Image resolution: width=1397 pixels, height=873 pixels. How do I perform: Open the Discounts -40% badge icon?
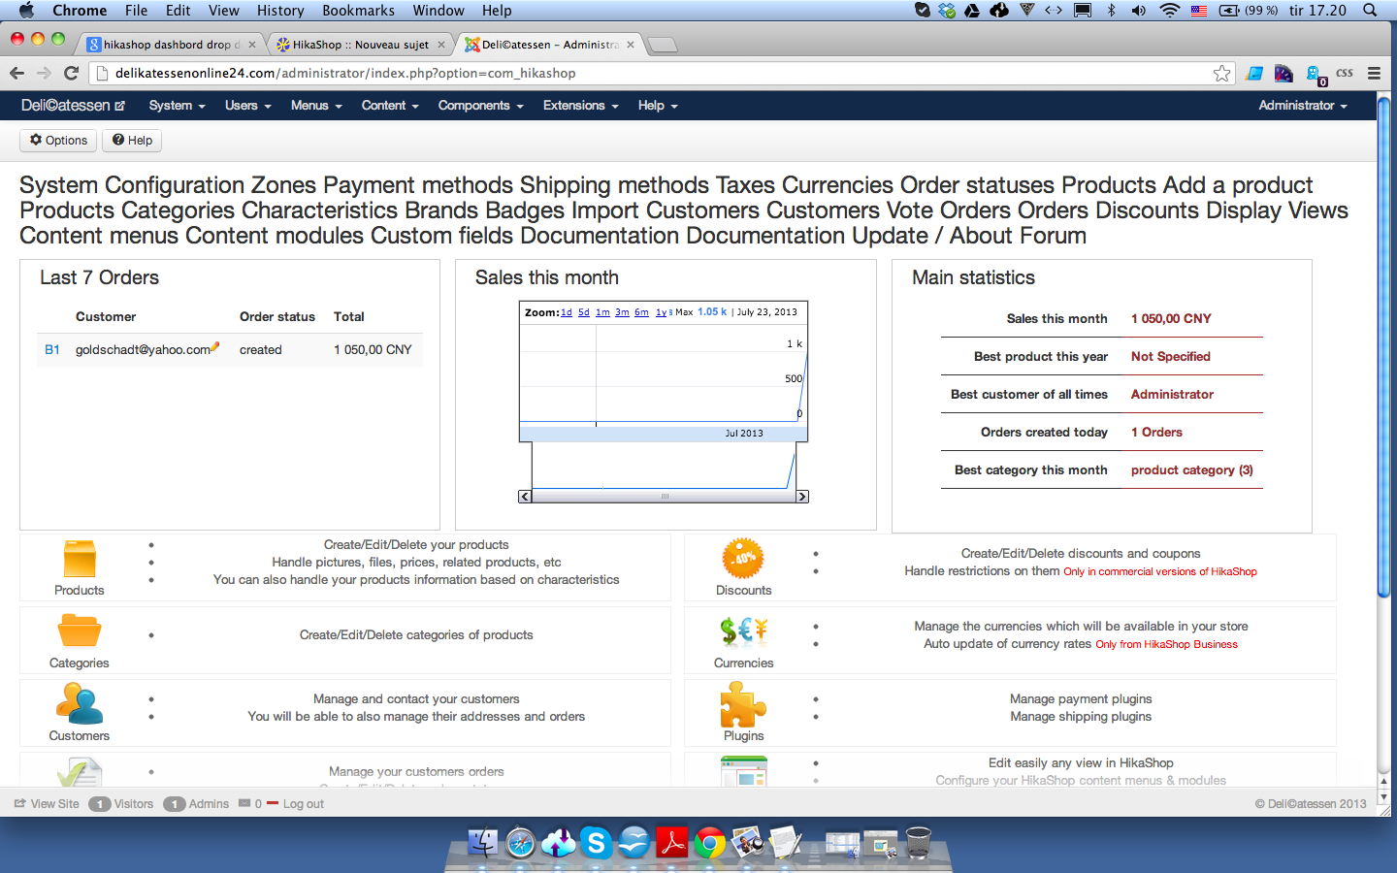coord(743,559)
